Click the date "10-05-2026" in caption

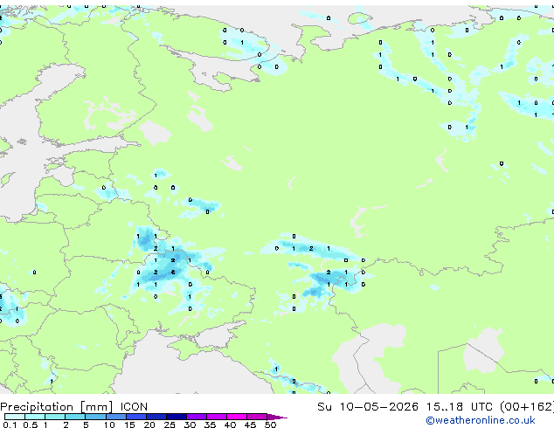coord(378,407)
